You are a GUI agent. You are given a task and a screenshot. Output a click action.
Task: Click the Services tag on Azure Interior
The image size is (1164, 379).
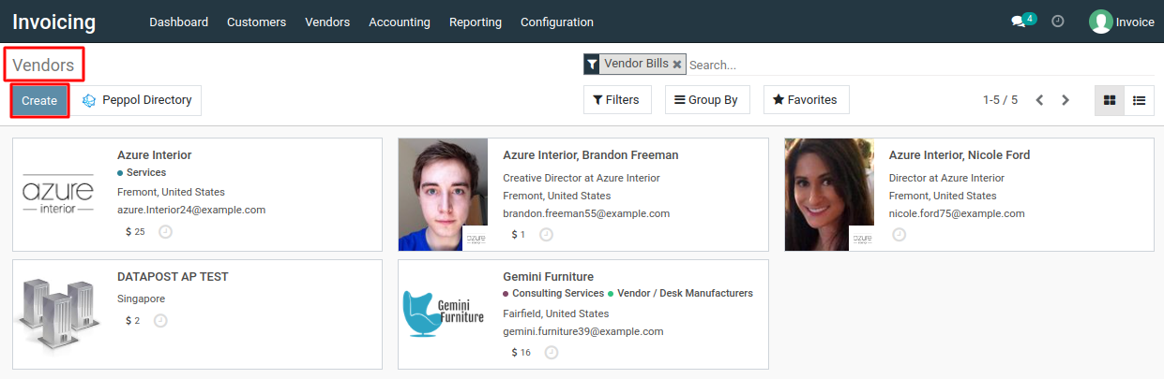tap(142, 173)
